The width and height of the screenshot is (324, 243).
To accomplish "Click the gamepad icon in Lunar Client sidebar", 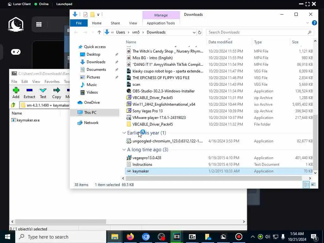I will tap(16, 52).
